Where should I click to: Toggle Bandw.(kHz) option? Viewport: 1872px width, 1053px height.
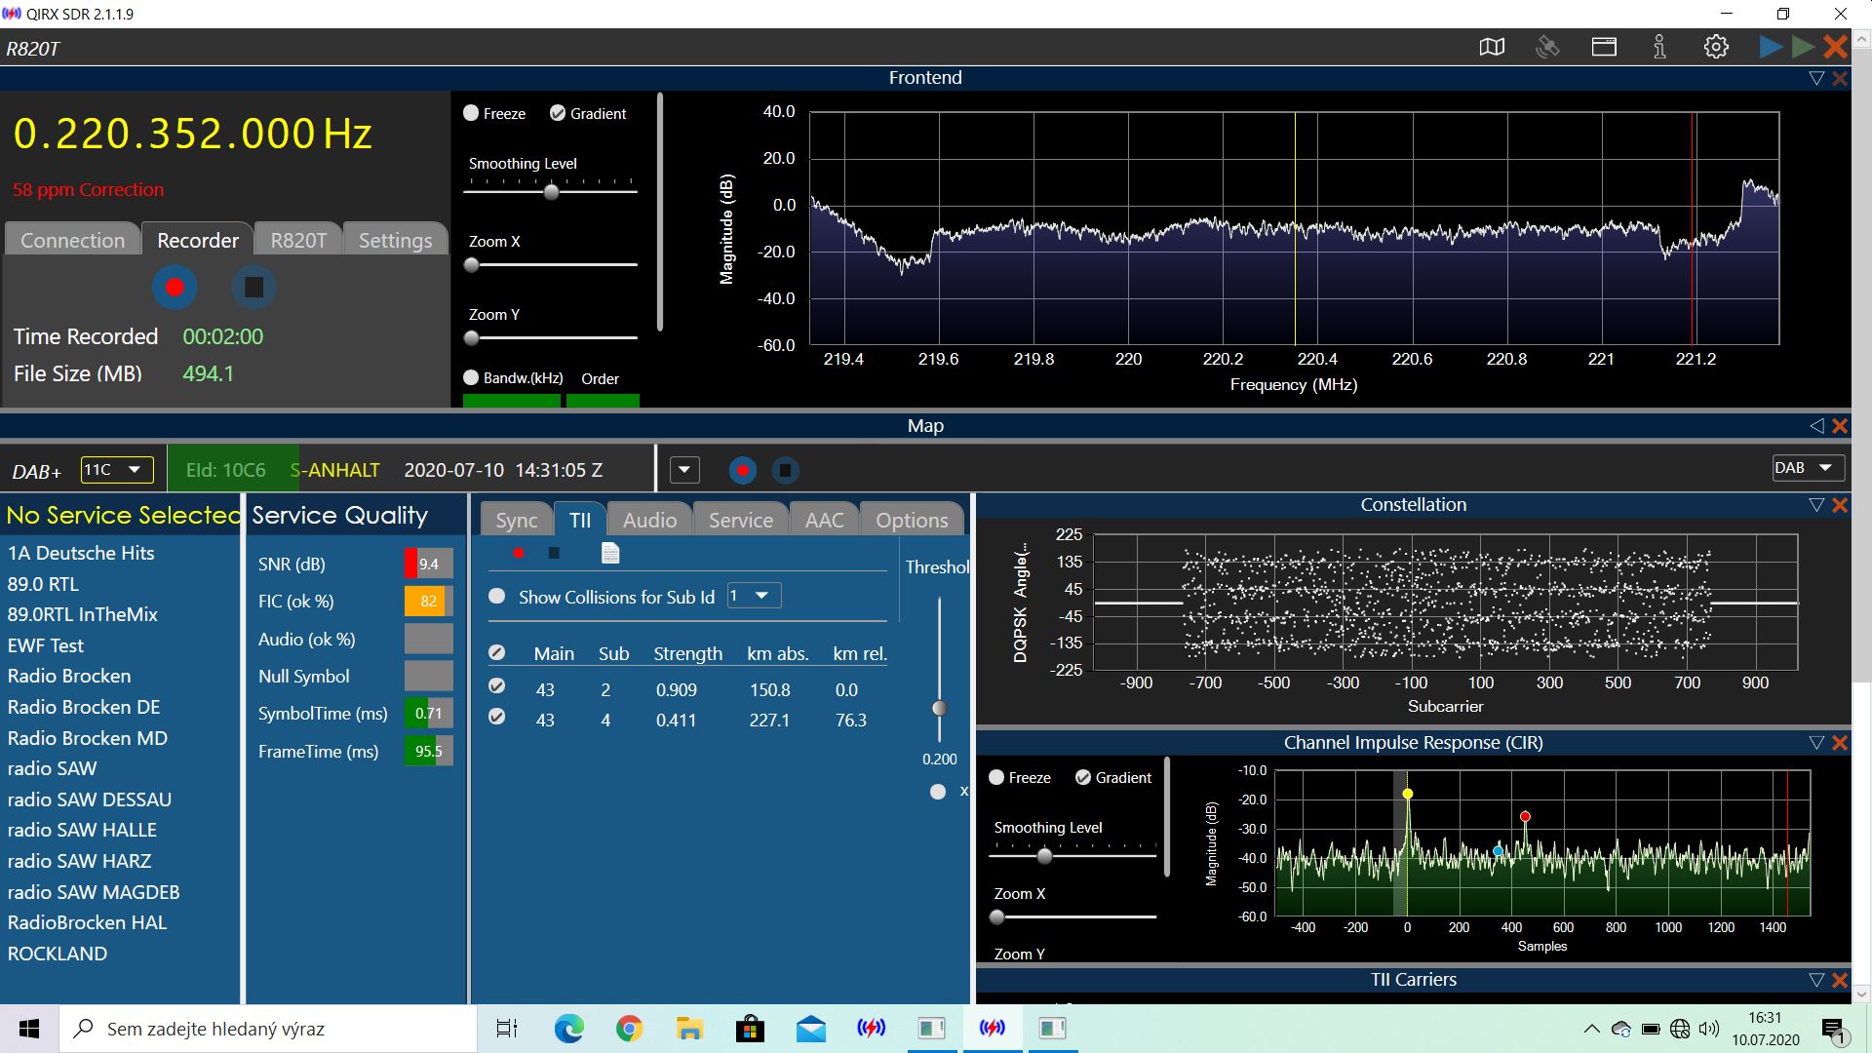click(471, 378)
